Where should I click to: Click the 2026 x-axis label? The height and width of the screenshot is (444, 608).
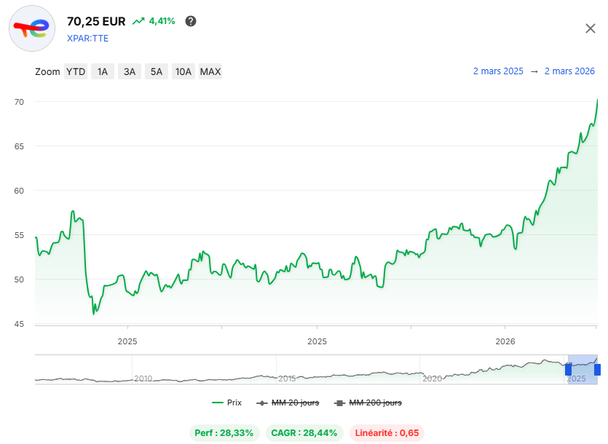pyautogui.click(x=505, y=341)
